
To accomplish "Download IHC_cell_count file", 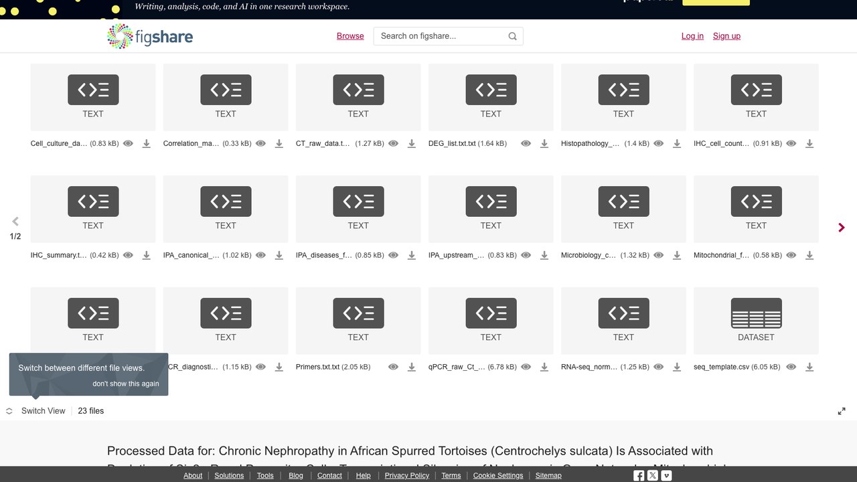I will tap(809, 143).
